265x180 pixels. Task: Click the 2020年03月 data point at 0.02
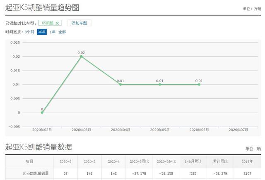coord(81,56)
